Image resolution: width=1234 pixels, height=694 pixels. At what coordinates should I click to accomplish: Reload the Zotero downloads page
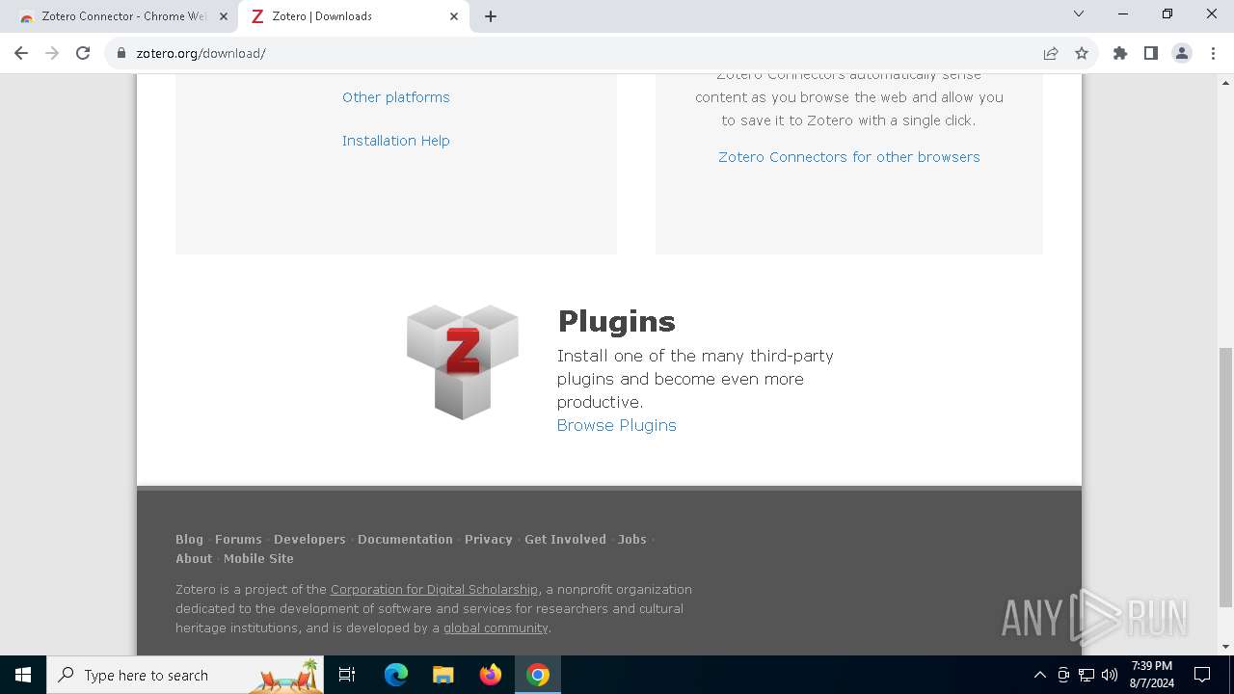point(83,53)
